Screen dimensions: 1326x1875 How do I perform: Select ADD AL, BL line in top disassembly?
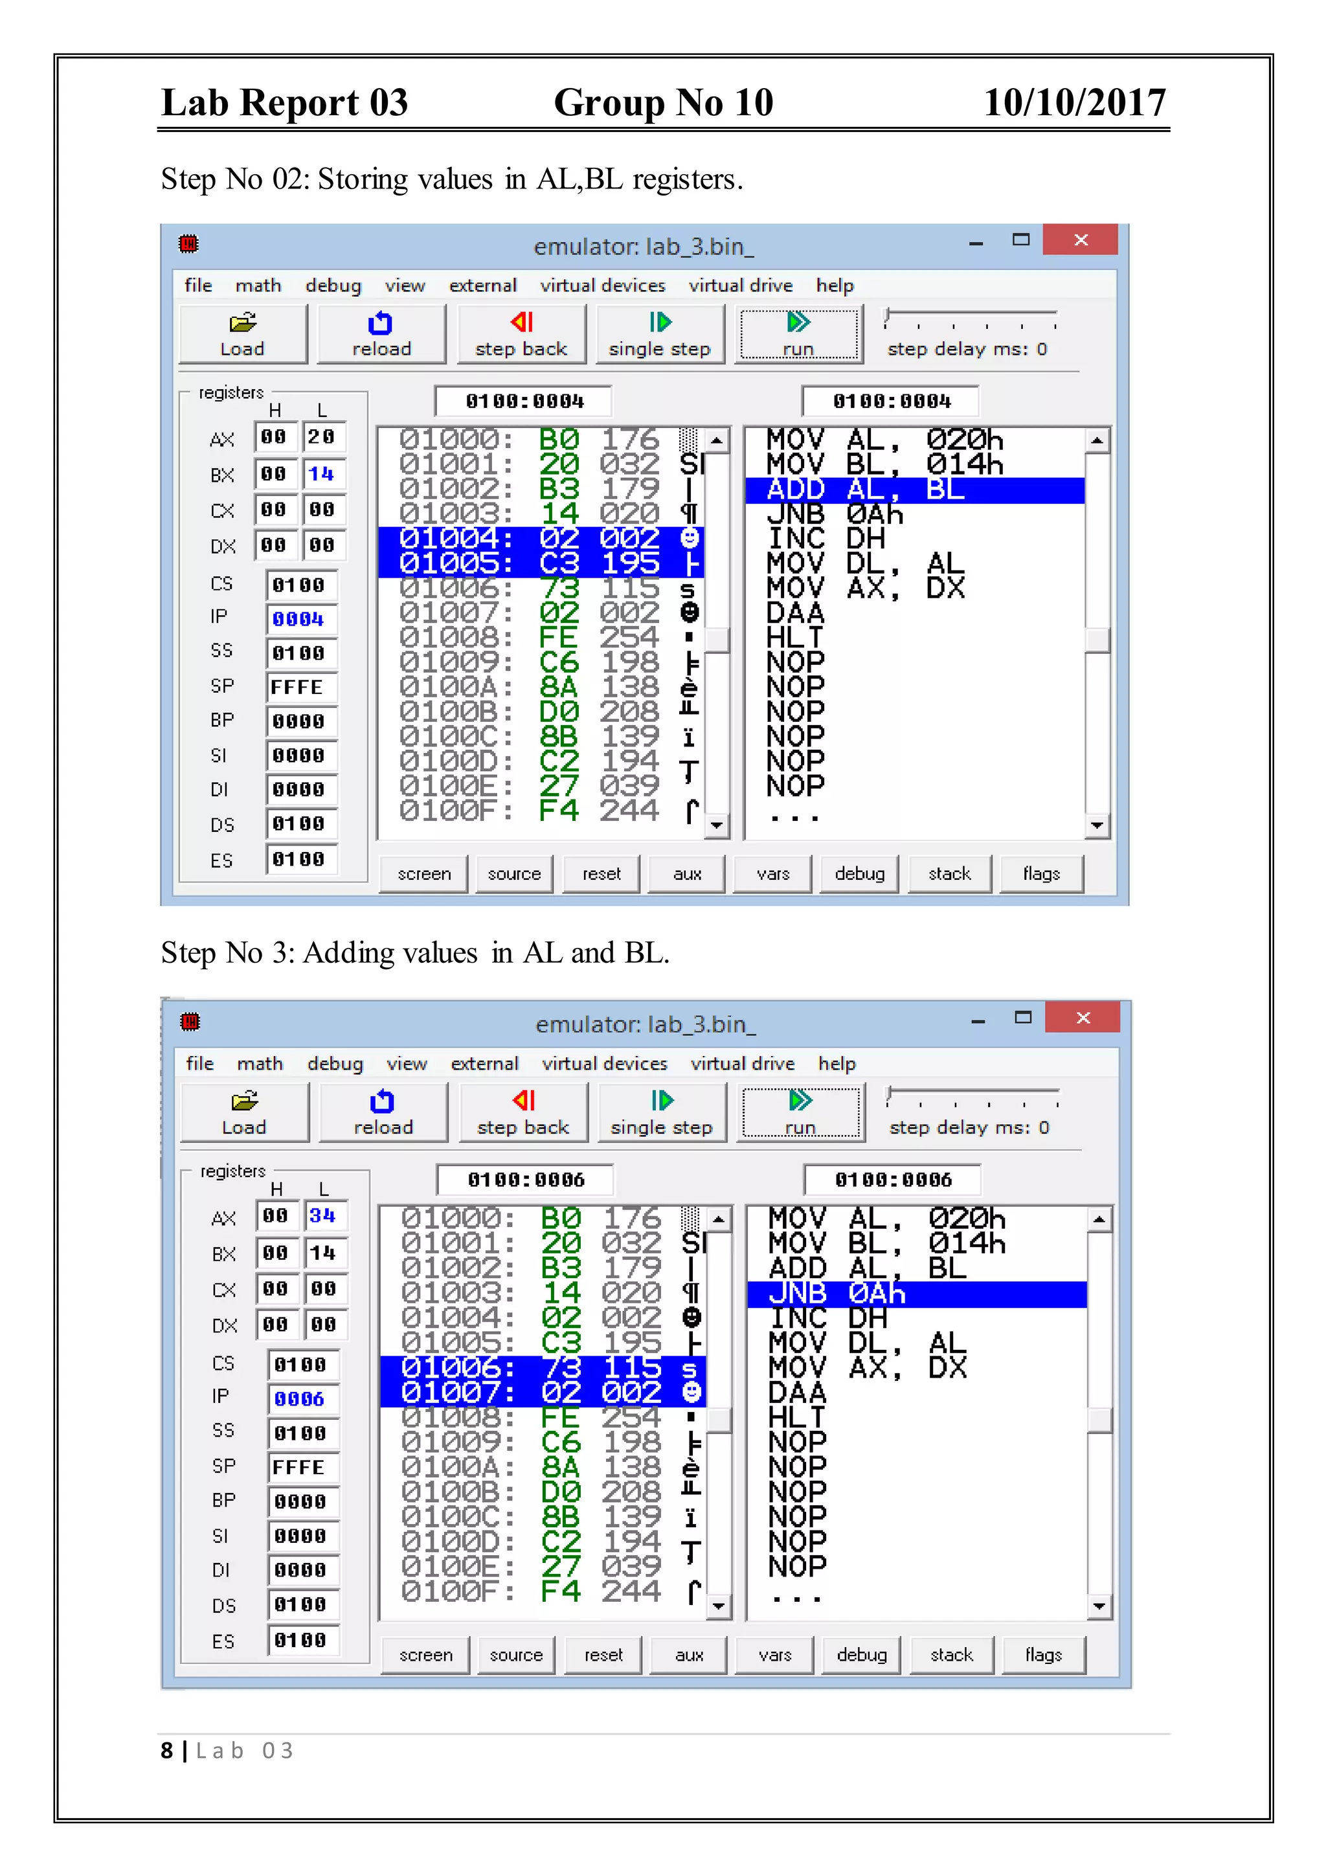(x=916, y=489)
